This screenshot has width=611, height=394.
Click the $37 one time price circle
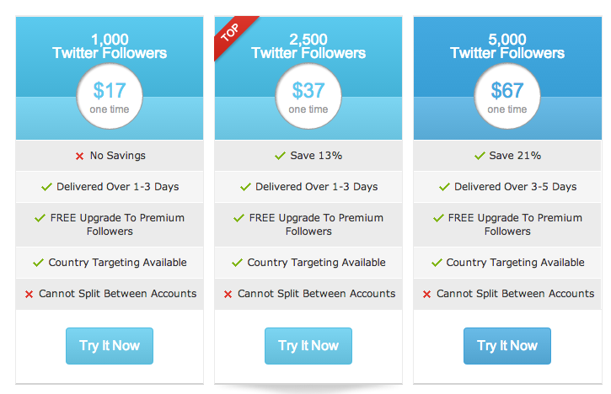click(308, 97)
